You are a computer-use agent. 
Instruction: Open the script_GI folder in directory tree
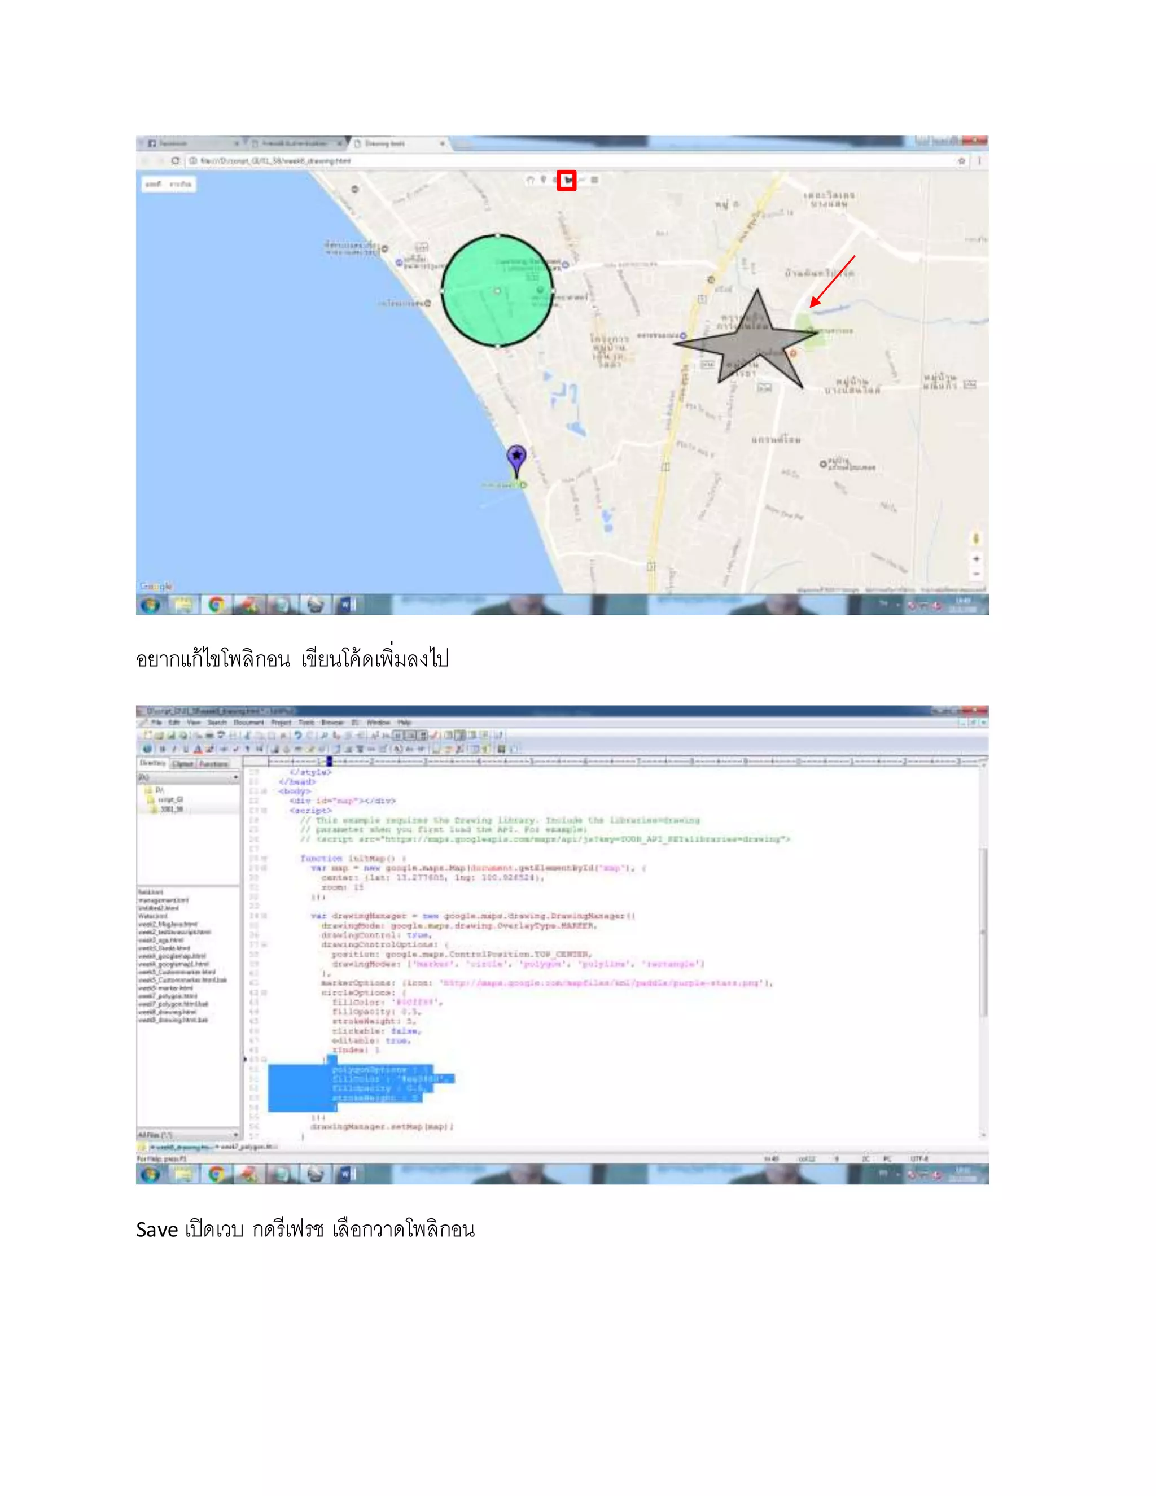pyautogui.click(x=170, y=799)
